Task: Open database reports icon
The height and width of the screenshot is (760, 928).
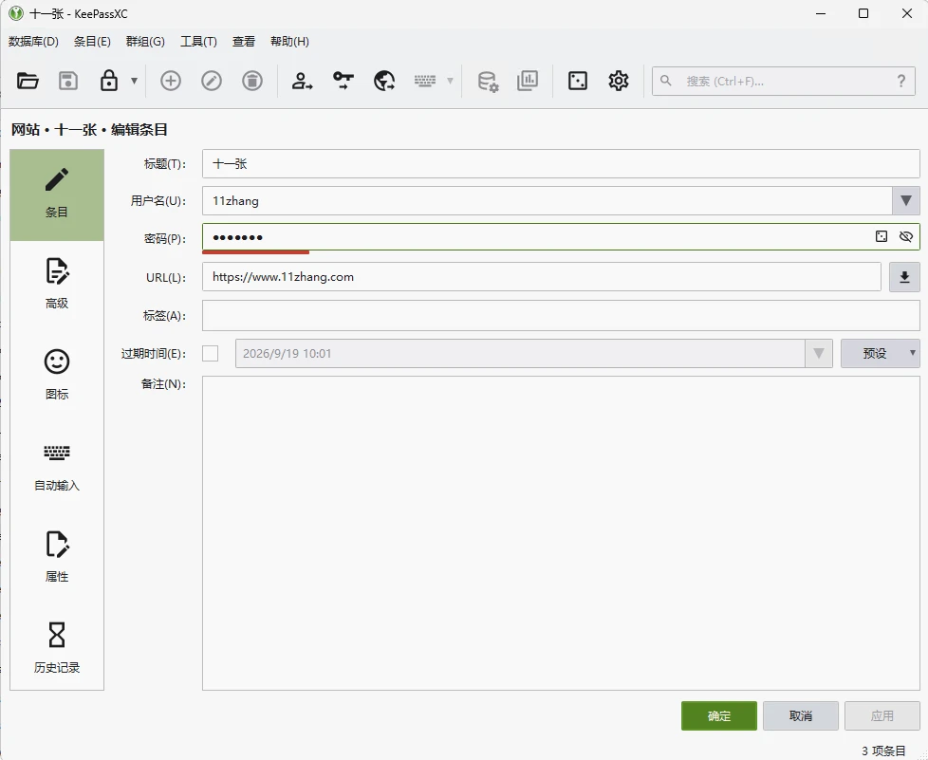Action: [528, 81]
